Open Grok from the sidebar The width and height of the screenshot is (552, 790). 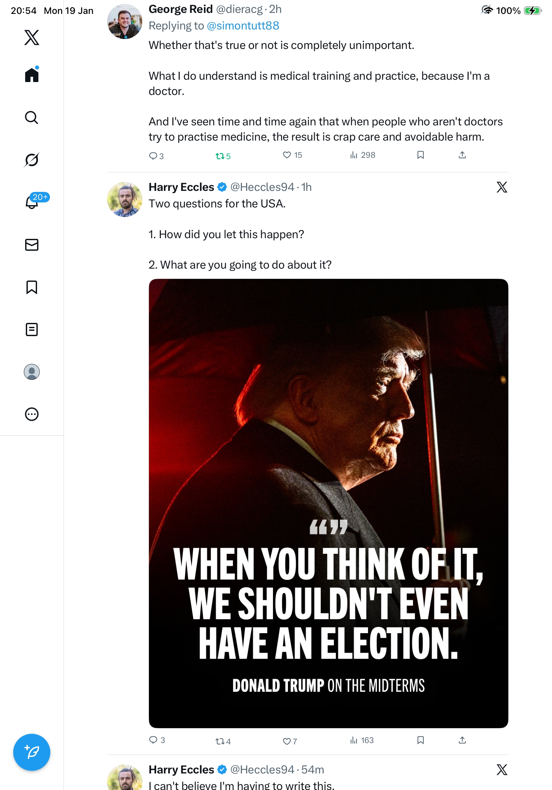coord(32,160)
